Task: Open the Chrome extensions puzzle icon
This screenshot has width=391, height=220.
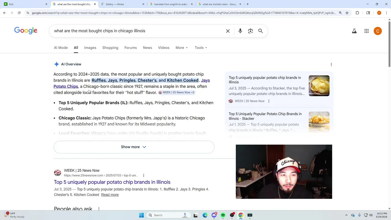Action: [x=357, y=13]
